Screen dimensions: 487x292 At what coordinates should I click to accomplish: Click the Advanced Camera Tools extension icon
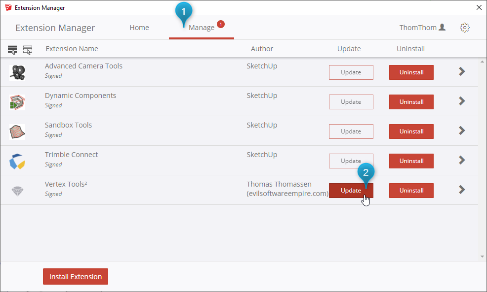click(x=18, y=72)
